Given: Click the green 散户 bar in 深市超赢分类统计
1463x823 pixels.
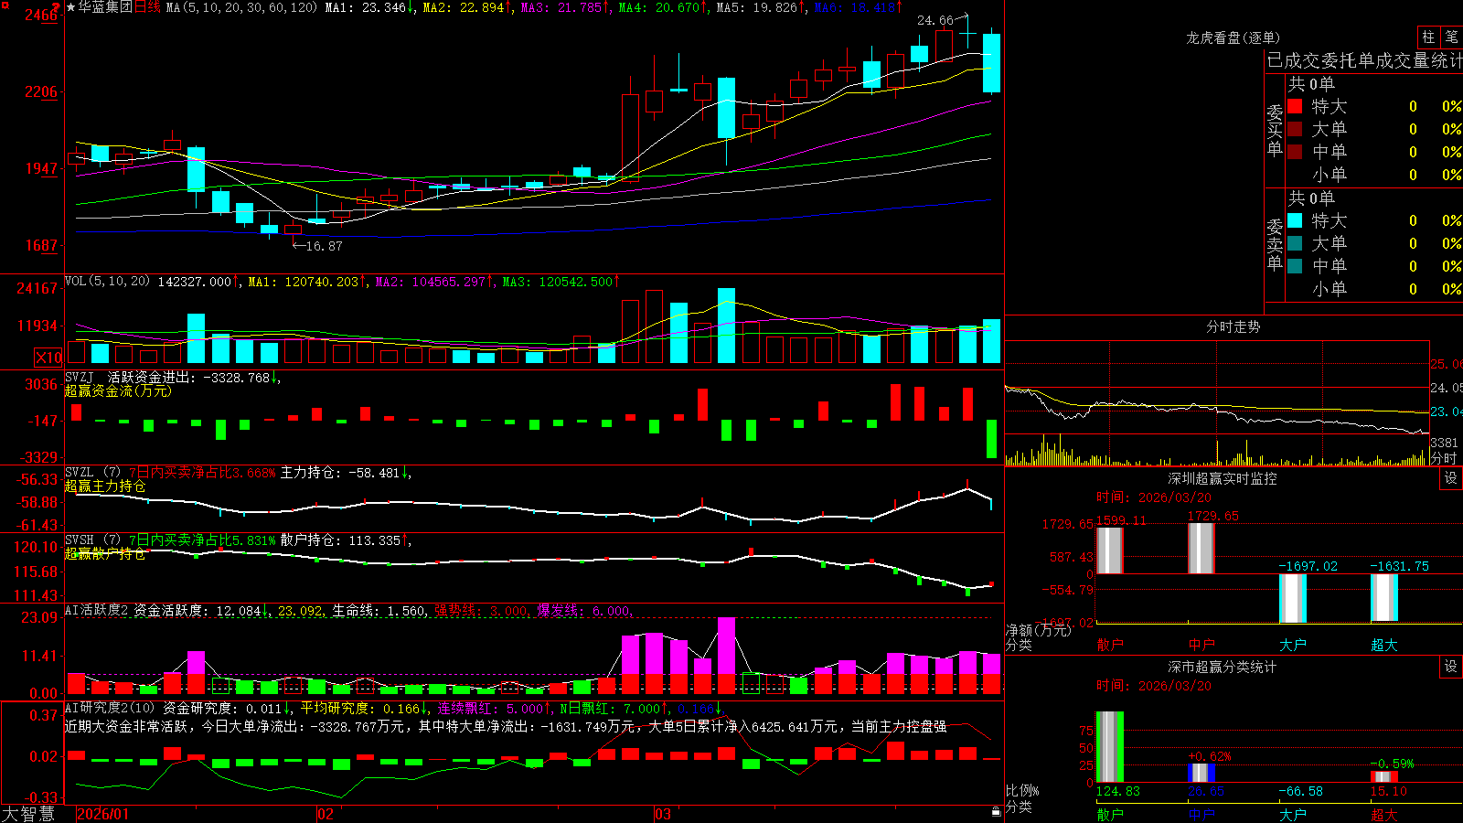Looking at the screenshot, I should coord(1109,747).
